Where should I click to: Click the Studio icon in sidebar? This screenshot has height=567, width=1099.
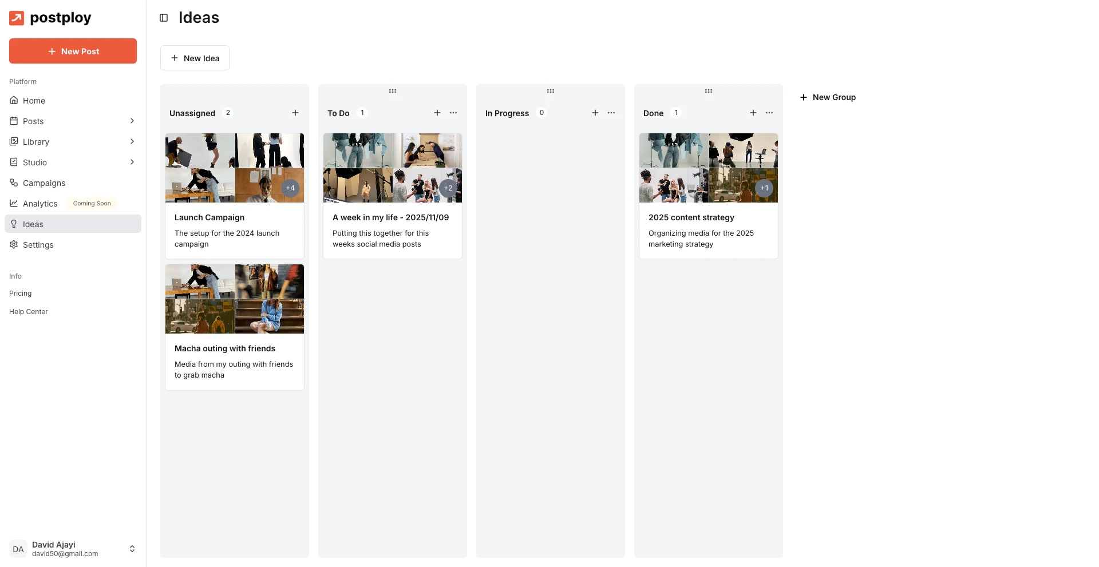[14, 162]
